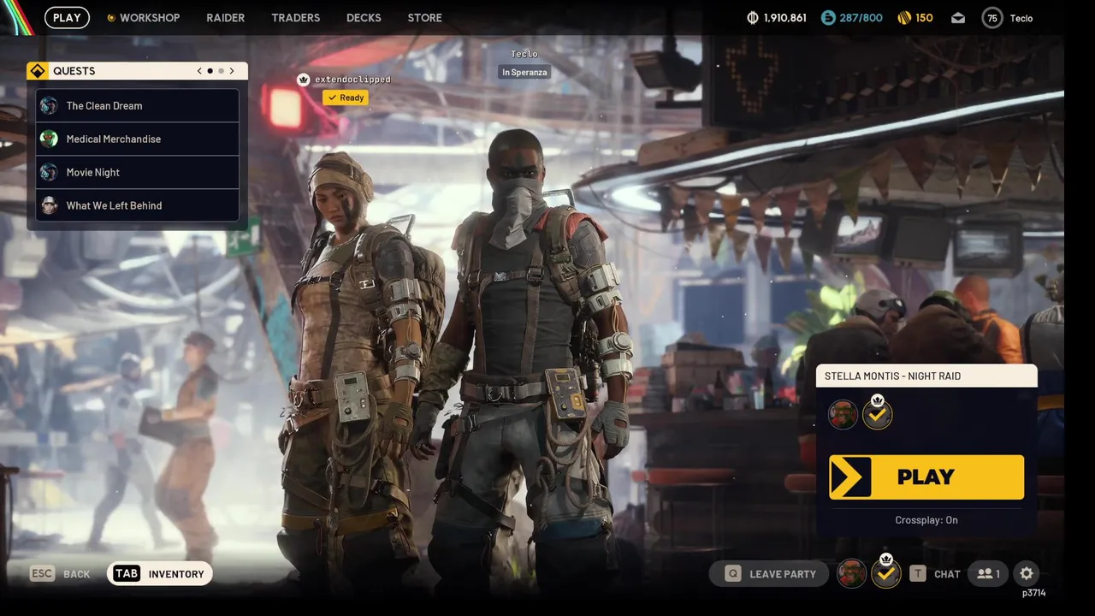Open the Teclo profile name
The image size is (1095, 616).
pyautogui.click(x=1021, y=18)
